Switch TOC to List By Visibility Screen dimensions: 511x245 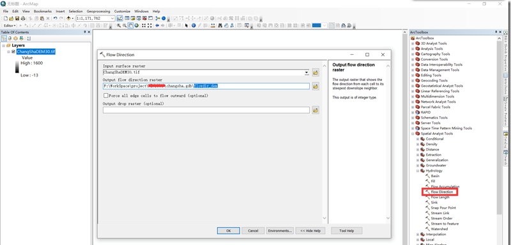[15, 38]
